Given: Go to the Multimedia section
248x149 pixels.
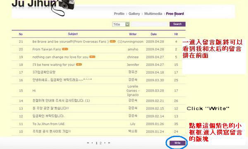Looking at the screenshot, I should click(x=153, y=14).
